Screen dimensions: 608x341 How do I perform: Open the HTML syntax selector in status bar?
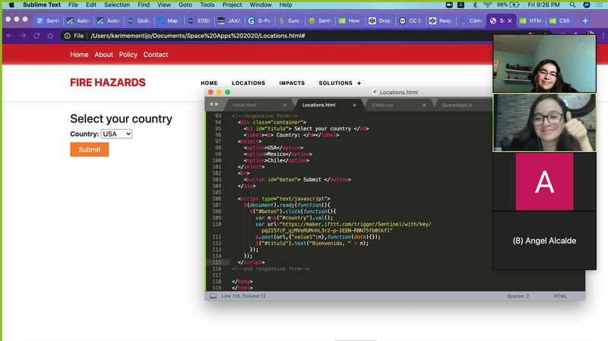pyautogui.click(x=560, y=295)
